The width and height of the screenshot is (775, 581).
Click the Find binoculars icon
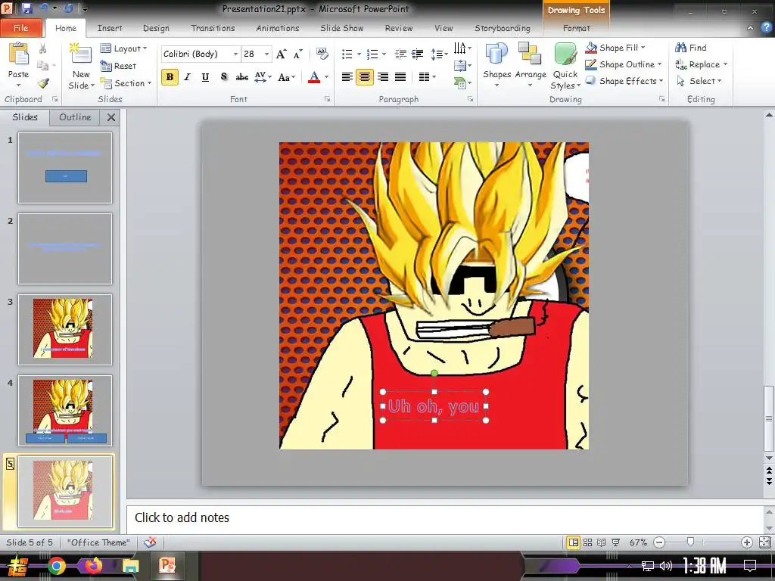tap(681, 48)
